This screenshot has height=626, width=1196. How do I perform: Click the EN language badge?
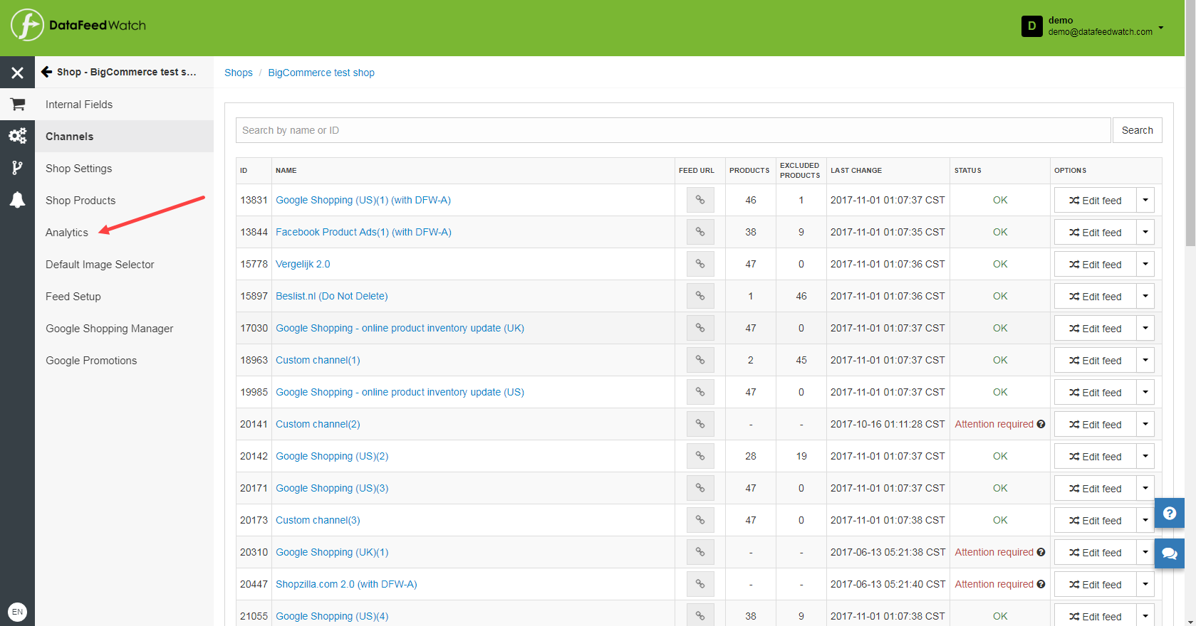(x=17, y=612)
